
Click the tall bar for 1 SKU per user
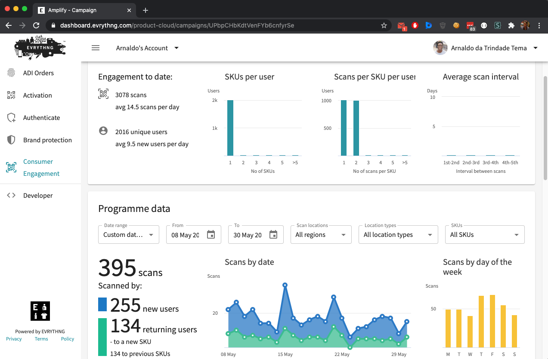tap(230, 128)
